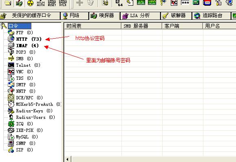Select NNTP (0) in the tree

point(26,91)
